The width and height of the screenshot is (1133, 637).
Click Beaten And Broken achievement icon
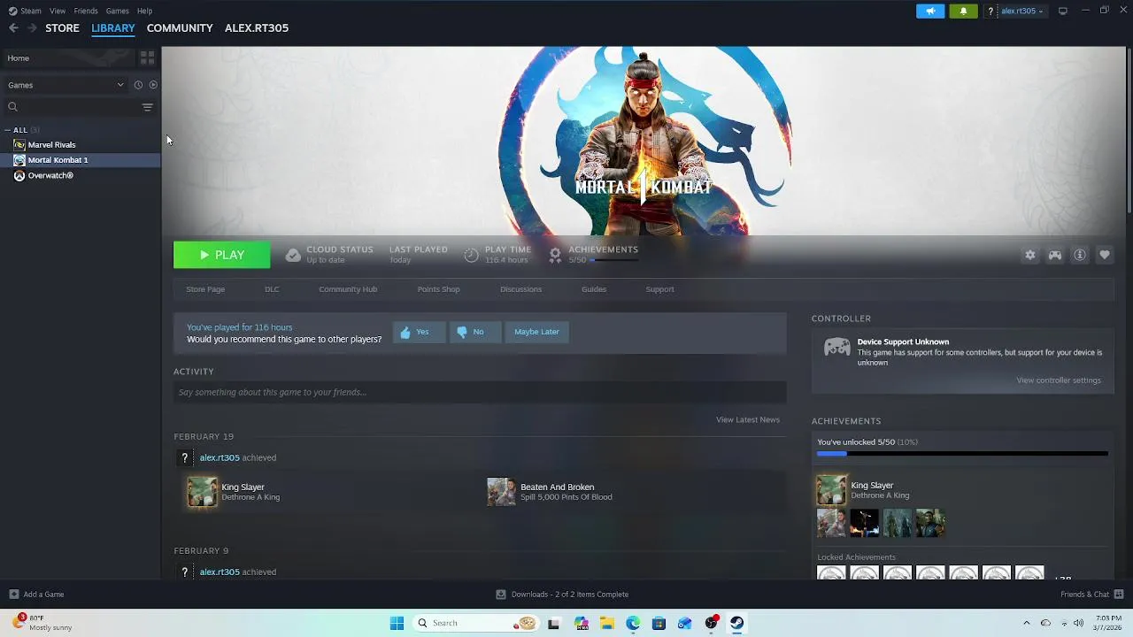501,492
